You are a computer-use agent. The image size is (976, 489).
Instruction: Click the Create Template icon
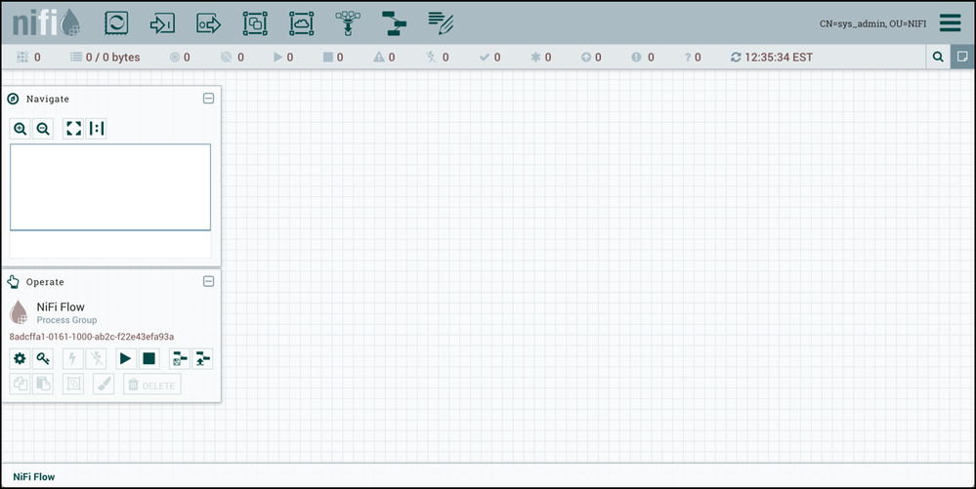pyautogui.click(x=179, y=358)
